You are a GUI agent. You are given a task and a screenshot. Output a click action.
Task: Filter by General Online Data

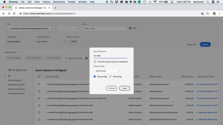(16, 89)
